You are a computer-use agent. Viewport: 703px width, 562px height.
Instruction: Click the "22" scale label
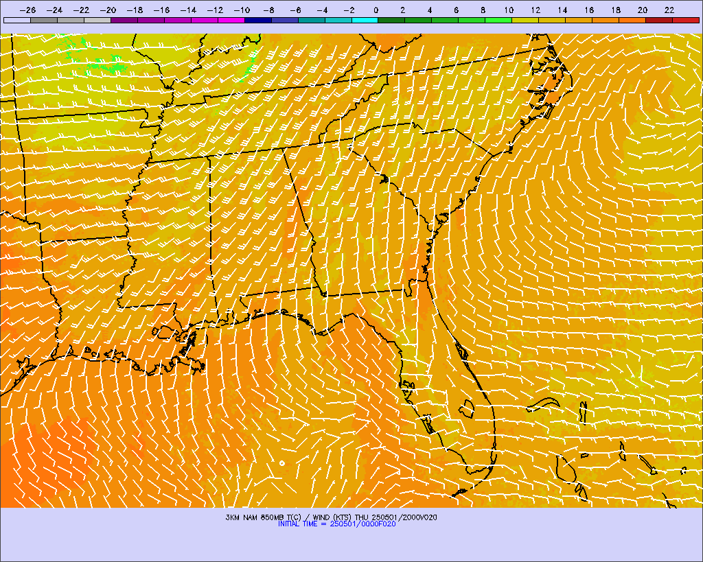[669, 10]
